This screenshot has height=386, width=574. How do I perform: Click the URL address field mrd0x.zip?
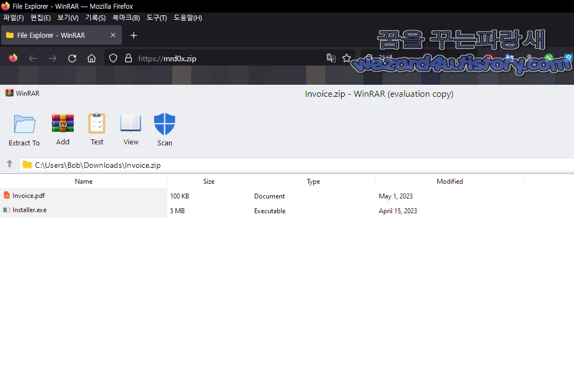(230, 59)
